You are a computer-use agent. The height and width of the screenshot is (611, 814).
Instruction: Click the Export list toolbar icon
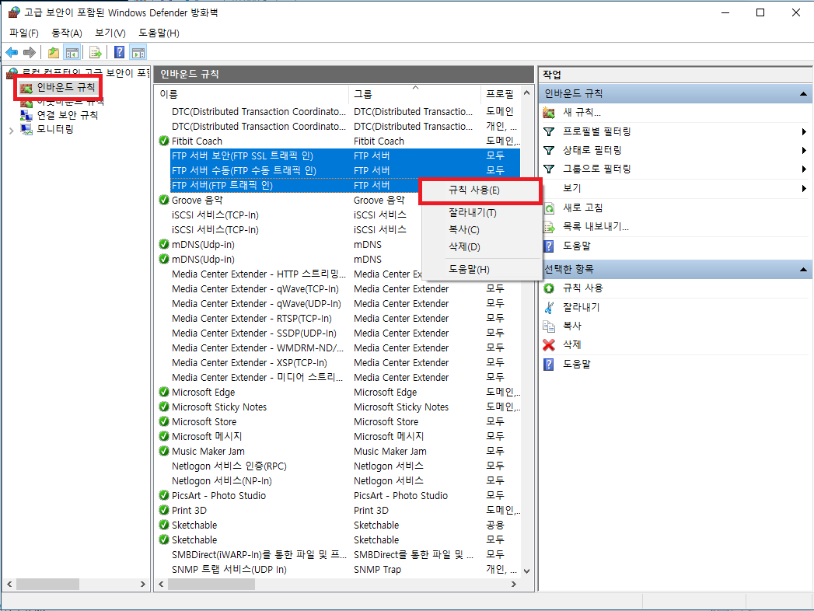pos(96,52)
